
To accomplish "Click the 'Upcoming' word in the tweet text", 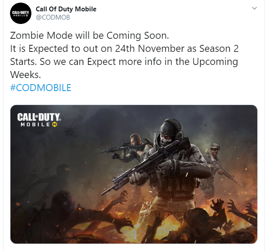I will pos(215,62).
